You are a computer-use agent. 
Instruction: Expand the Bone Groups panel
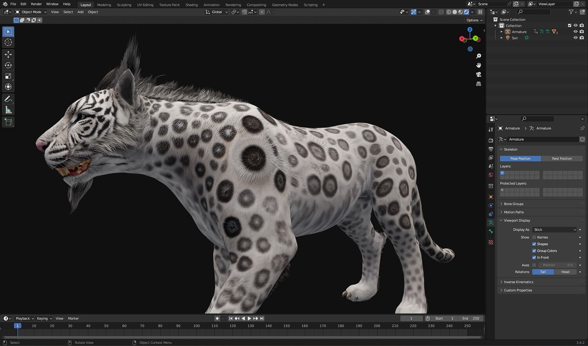tap(541, 204)
